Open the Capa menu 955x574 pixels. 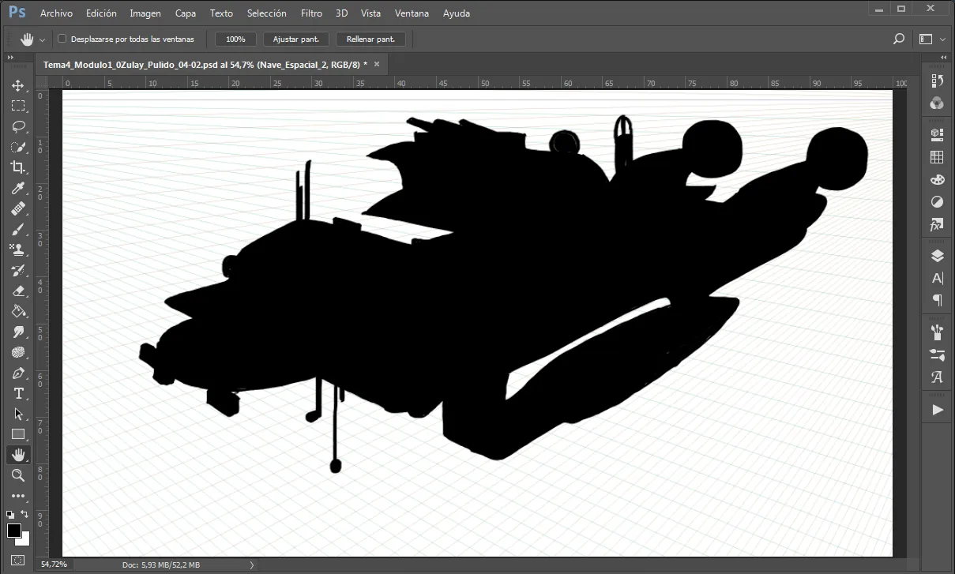click(186, 13)
